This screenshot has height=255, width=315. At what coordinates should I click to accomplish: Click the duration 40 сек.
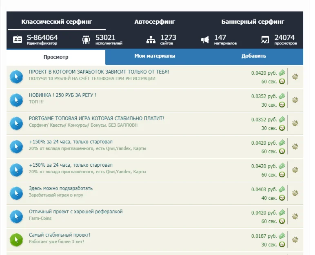(269, 198)
